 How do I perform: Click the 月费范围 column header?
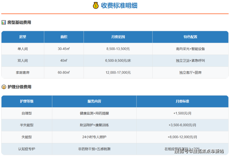pos(118,37)
